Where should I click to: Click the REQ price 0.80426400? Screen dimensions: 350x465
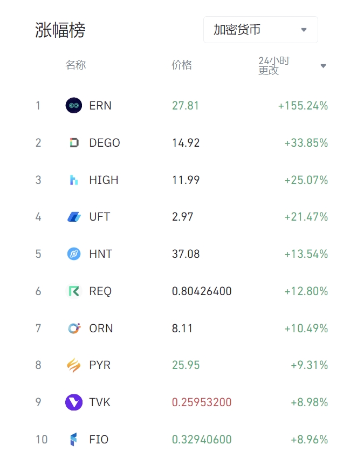(x=202, y=291)
